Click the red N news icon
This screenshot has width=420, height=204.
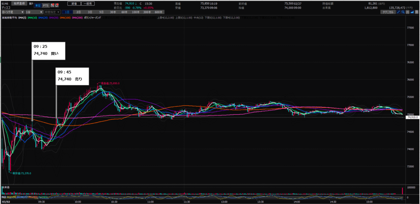(x=52, y=6)
